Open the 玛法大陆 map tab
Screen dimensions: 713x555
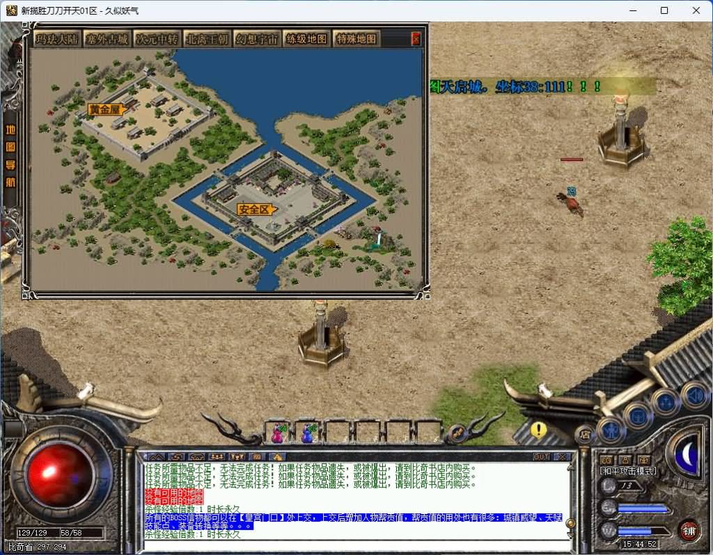[57, 39]
